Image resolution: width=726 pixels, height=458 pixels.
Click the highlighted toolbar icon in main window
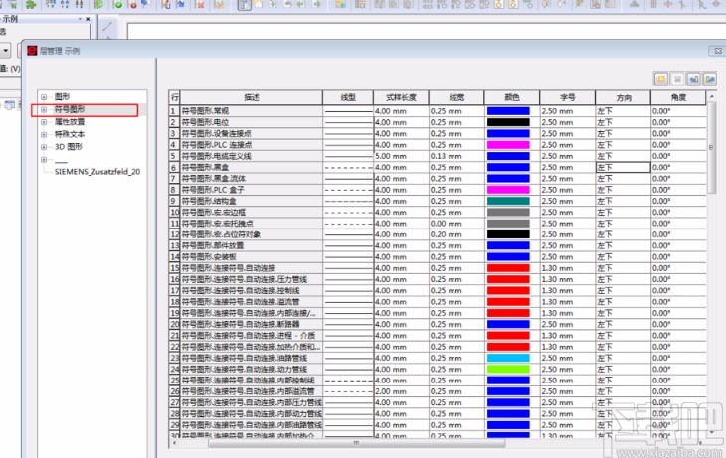tap(245, 5)
